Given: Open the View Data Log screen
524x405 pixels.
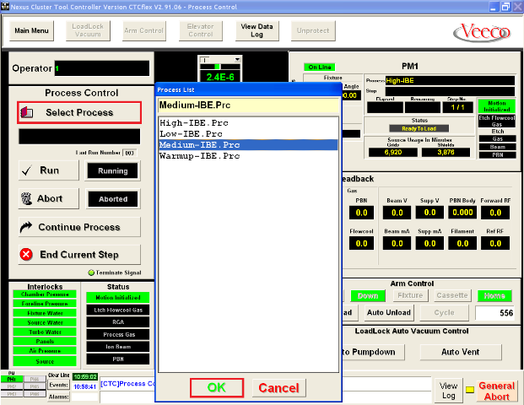Looking at the screenshot, I should click(x=257, y=32).
